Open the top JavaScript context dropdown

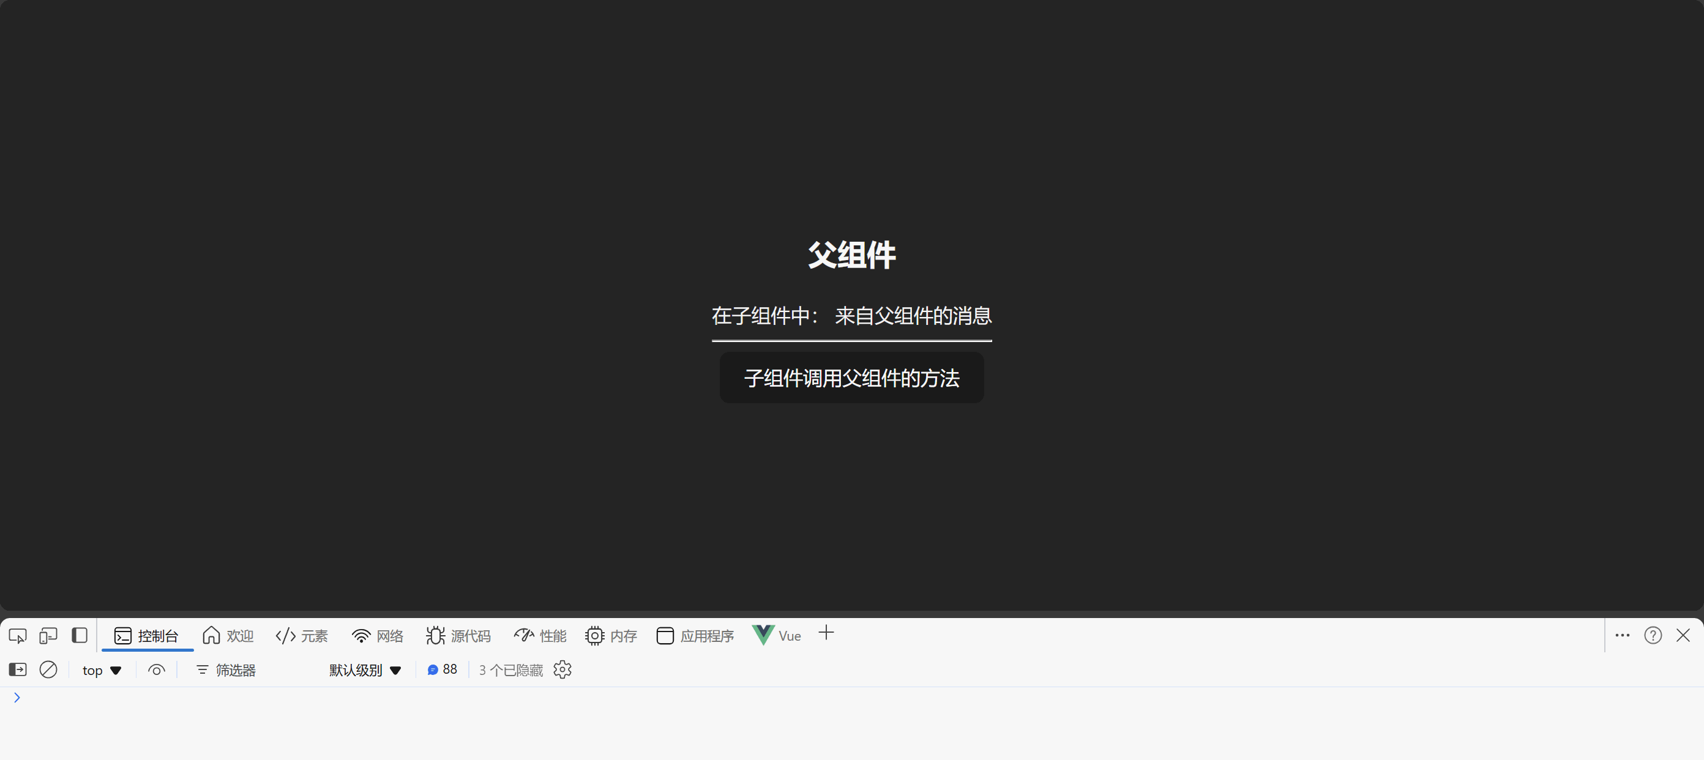click(102, 670)
